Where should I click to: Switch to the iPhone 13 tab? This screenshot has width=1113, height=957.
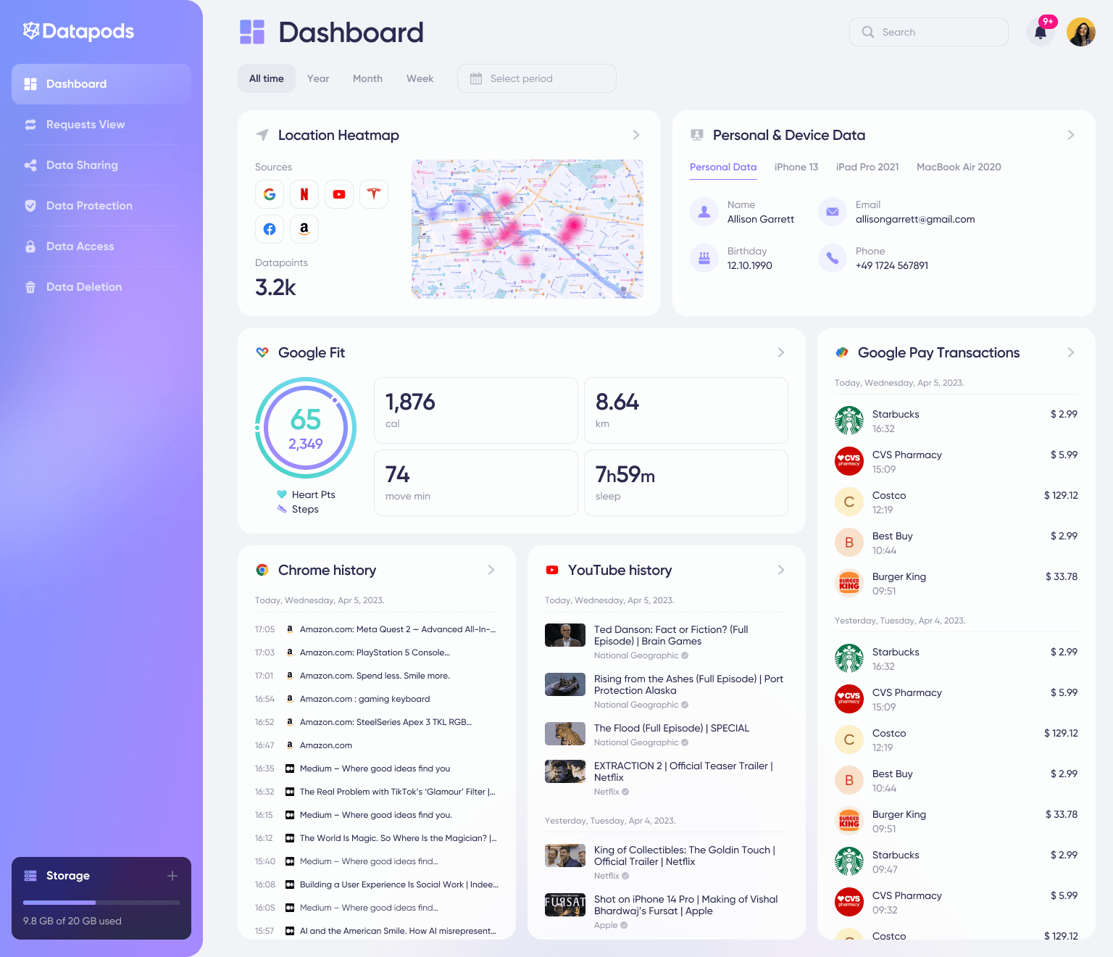tap(796, 167)
